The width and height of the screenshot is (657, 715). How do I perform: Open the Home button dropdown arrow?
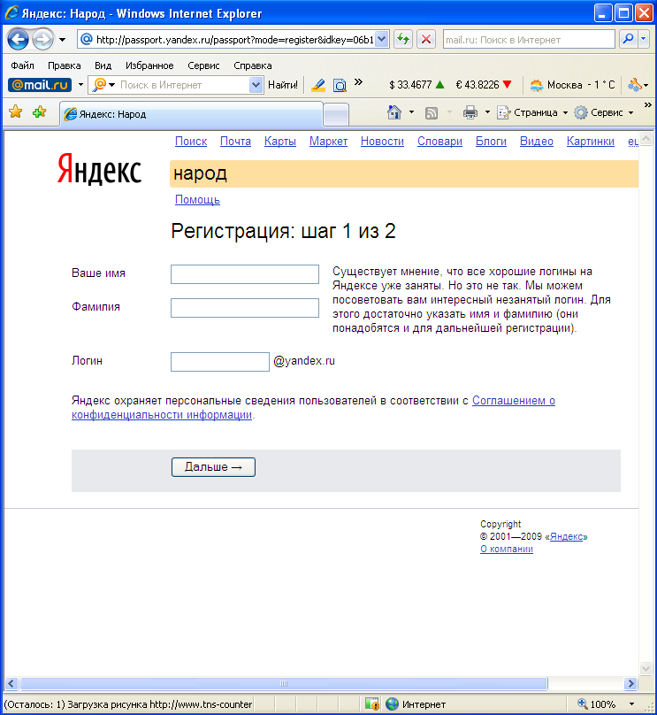click(411, 112)
